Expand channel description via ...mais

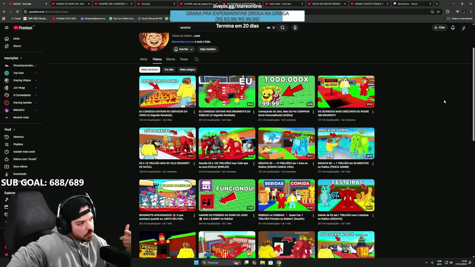[x=196, y=36]
